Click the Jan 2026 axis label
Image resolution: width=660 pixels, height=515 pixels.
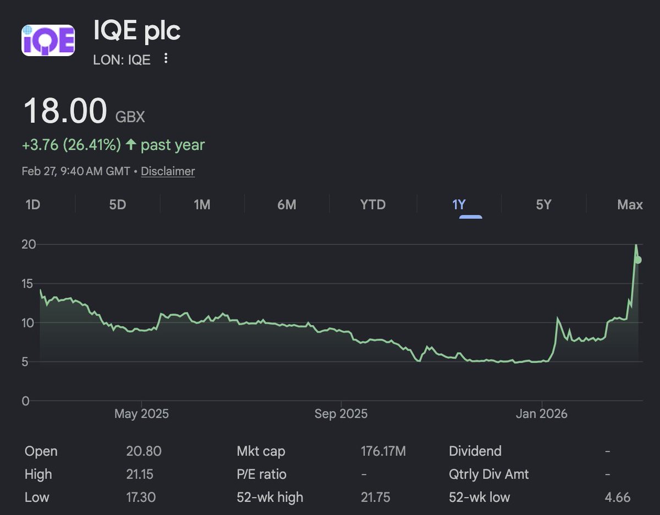click(x=542, y=414)
